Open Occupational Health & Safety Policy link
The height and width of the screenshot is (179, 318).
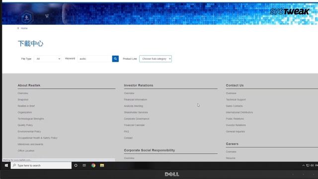38,138
